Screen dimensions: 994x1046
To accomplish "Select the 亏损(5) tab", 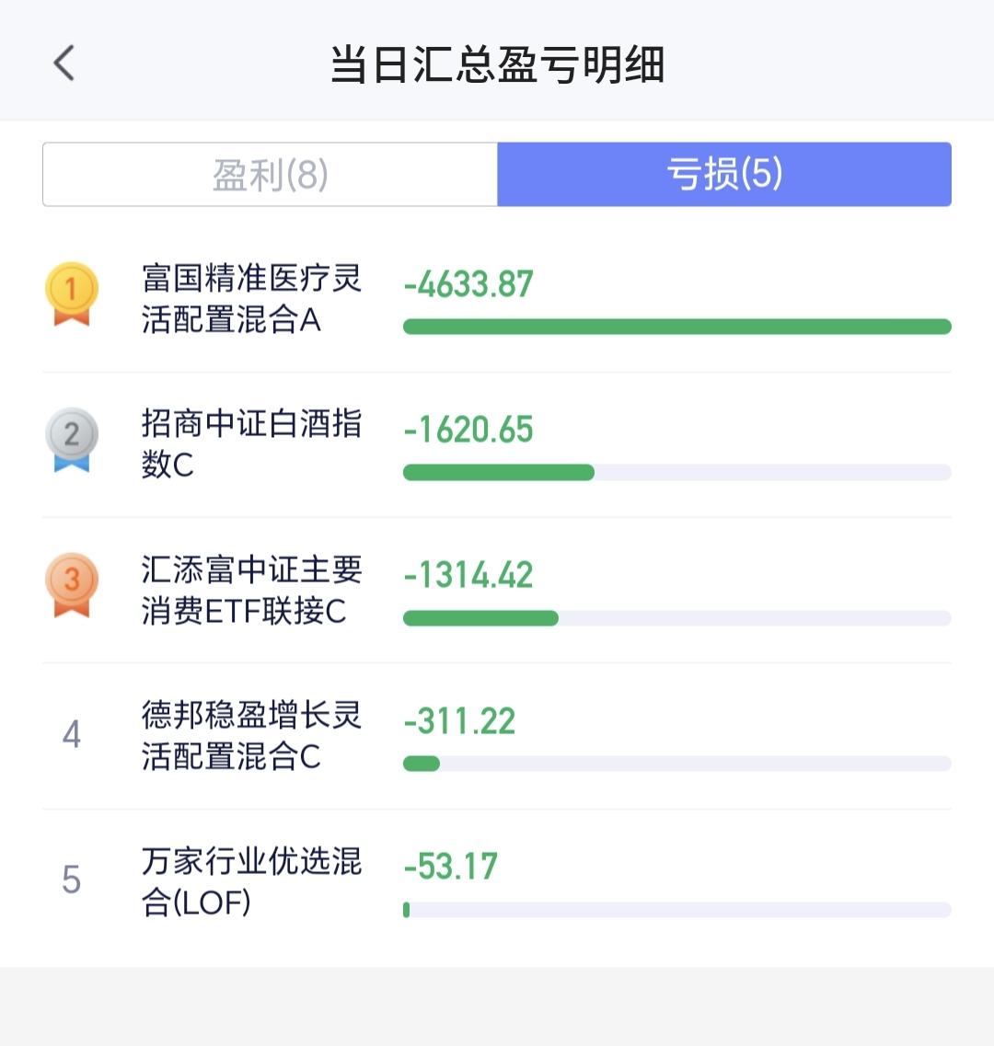I will 724,174.
